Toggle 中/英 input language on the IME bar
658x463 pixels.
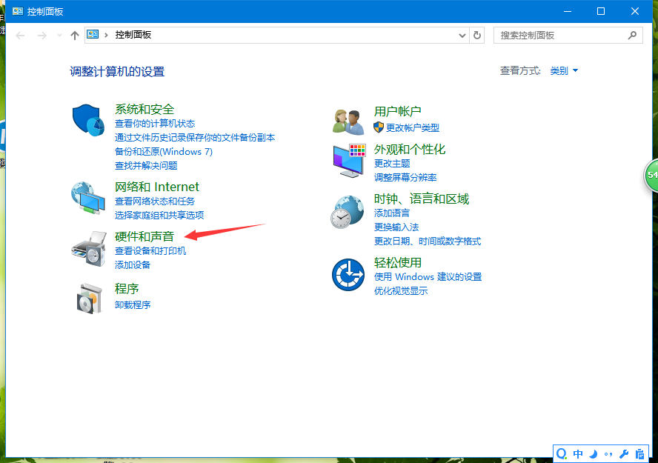pyautogui.click(x=578, y=453)
